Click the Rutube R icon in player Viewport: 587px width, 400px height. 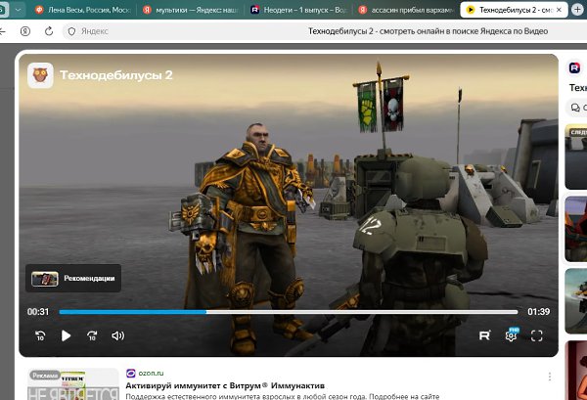(x=485, y=335)
